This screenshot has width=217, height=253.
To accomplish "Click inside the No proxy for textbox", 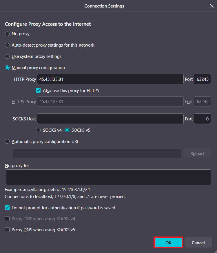I will (108, 177).
